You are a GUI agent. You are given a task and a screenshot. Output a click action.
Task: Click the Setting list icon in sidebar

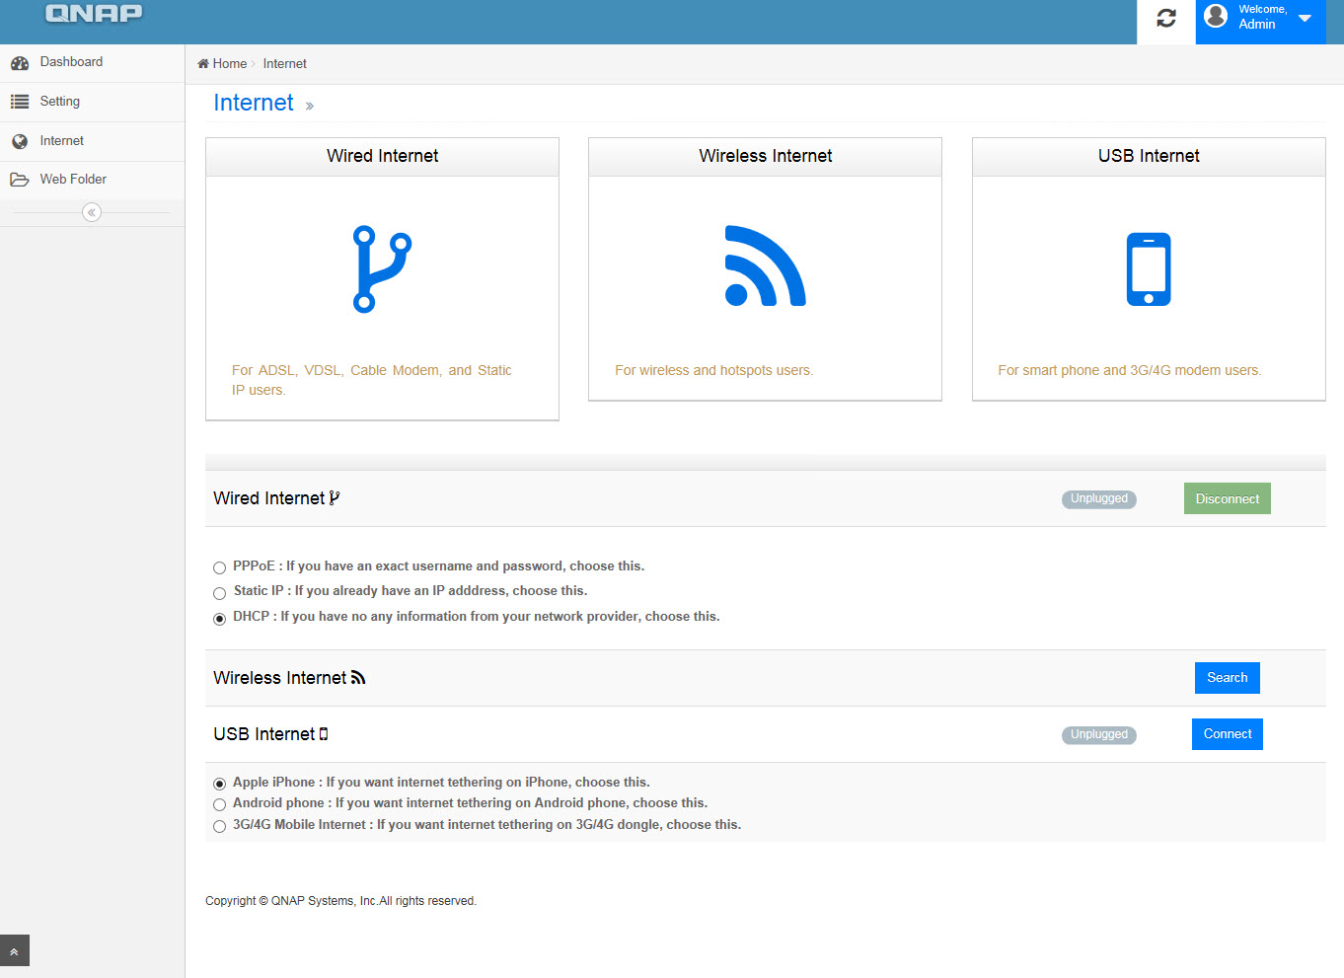tap(20, 102)
